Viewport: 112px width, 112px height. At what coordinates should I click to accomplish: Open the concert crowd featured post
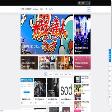pos(82,35)
